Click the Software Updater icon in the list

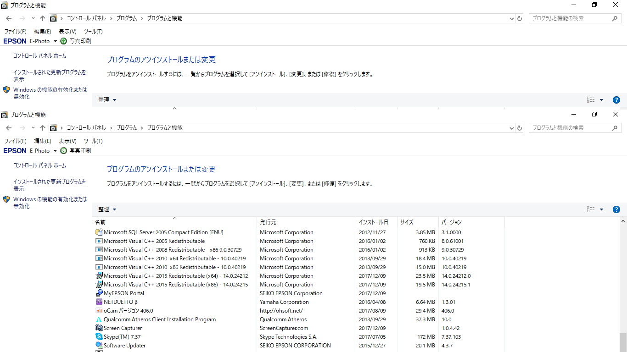(x=99, y=346)
